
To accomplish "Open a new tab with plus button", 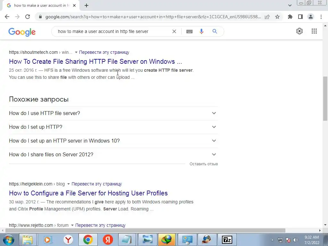I will [86, 5].
